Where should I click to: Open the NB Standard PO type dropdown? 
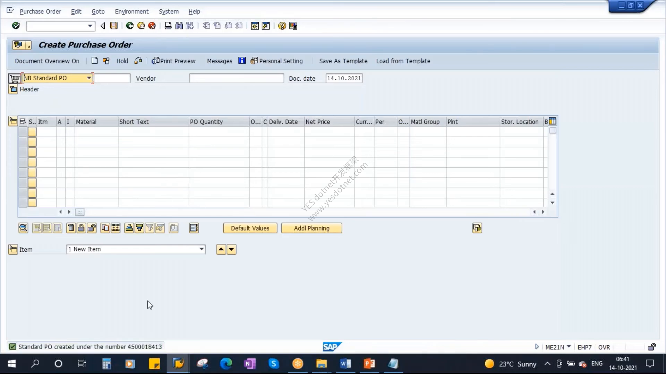coord(89,78)
